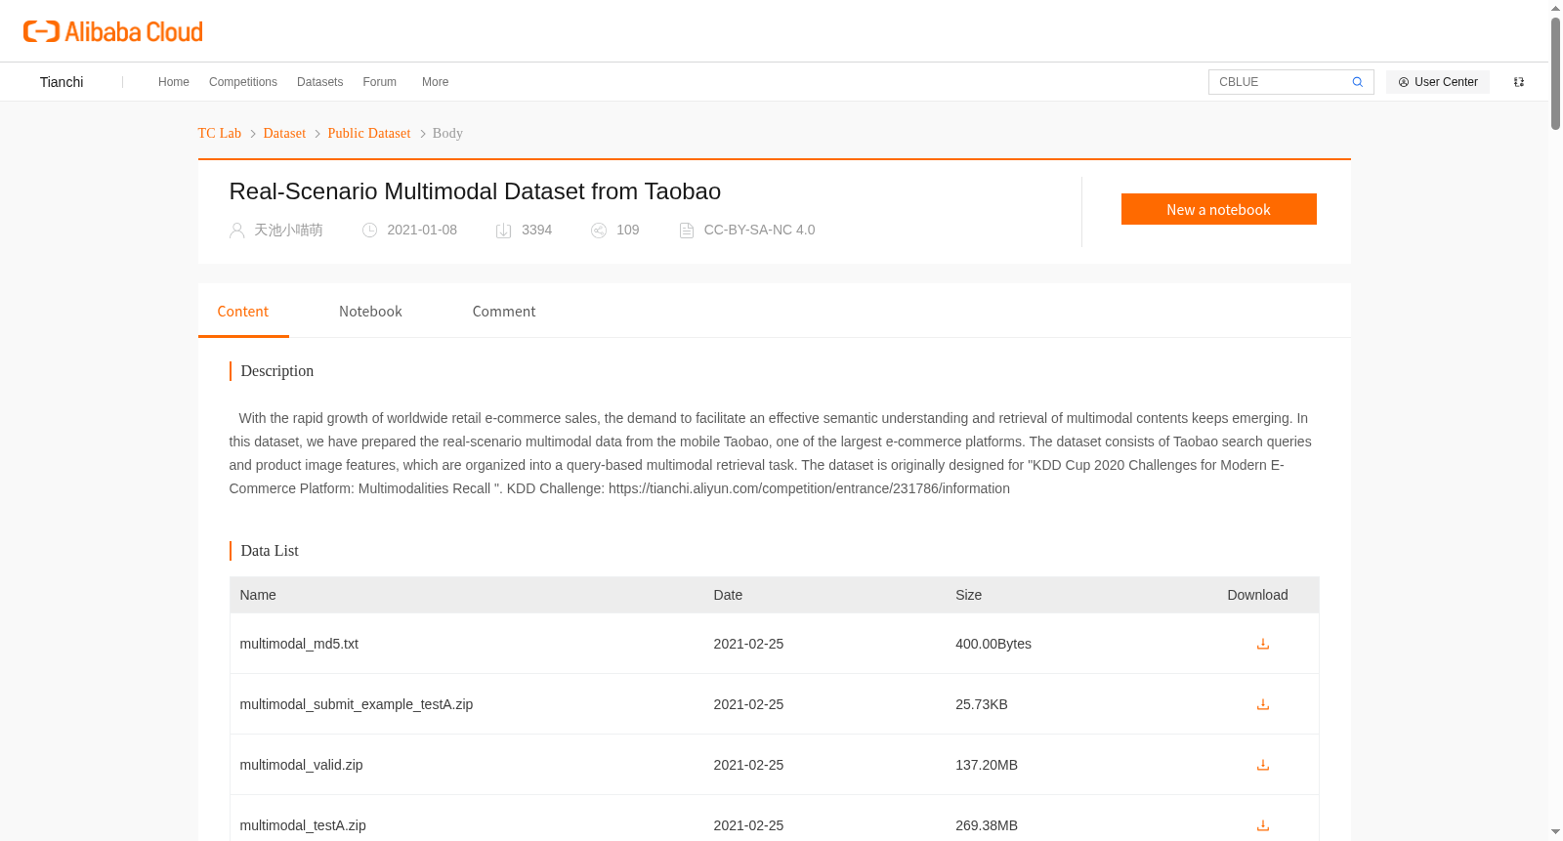Viewport: 1563px width, 841px height.
Task: Go to Dataset breadcrumb link
Action: click(284, 134)
